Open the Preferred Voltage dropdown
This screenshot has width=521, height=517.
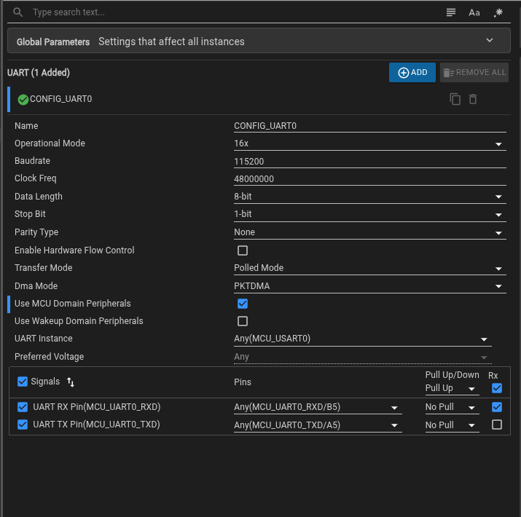pos(362,357)
